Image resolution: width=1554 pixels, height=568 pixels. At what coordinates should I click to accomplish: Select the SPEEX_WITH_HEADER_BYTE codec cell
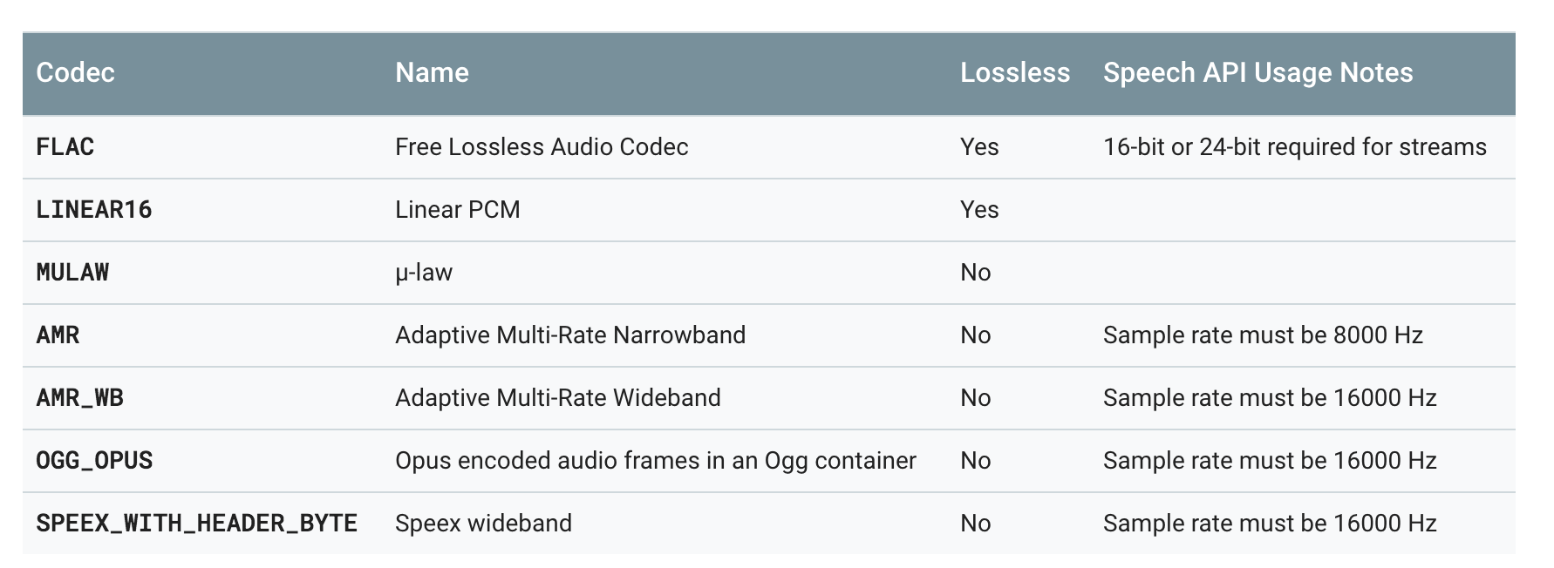click(x=196, y=523)
